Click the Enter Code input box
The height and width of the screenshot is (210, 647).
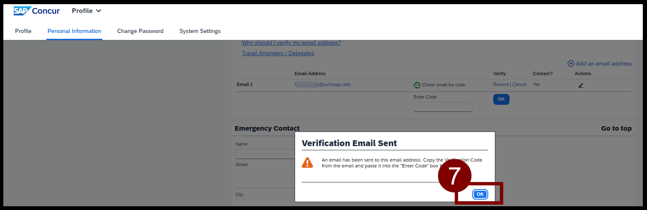443,107
